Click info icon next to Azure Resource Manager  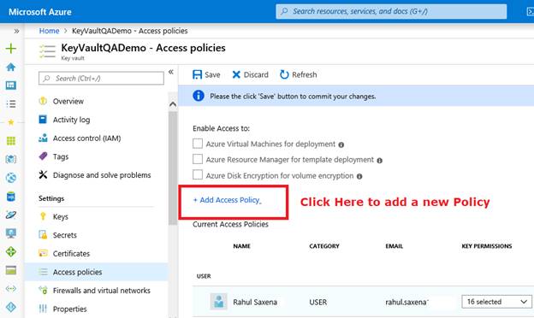[379, 160]
